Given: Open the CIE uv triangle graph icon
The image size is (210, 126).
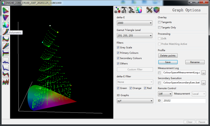Looking at the screenshot, I should (x=6, y=18).
